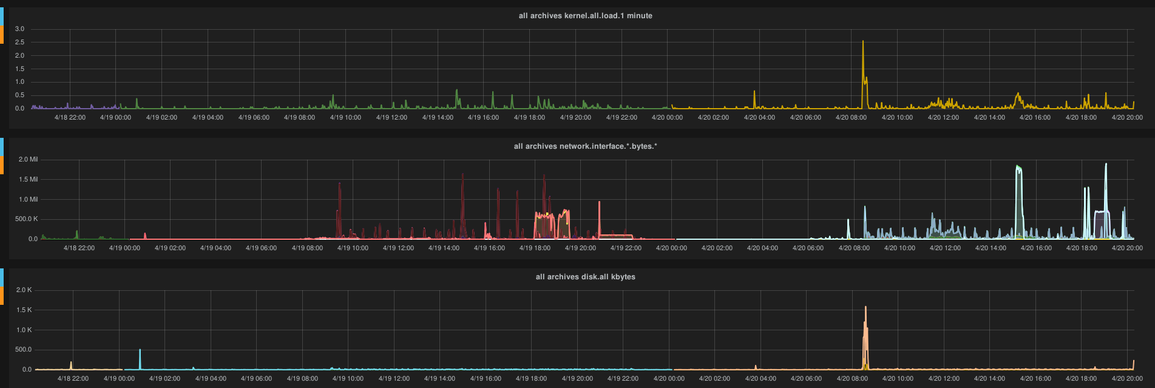
Task: Click the orange row handle beside network panel
Action: pyautogui.click(x=2, y=165)
